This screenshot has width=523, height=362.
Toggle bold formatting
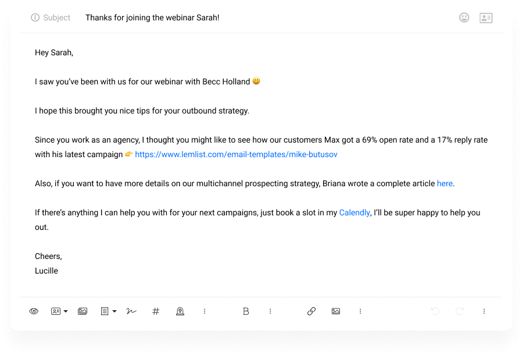[246, 311]
